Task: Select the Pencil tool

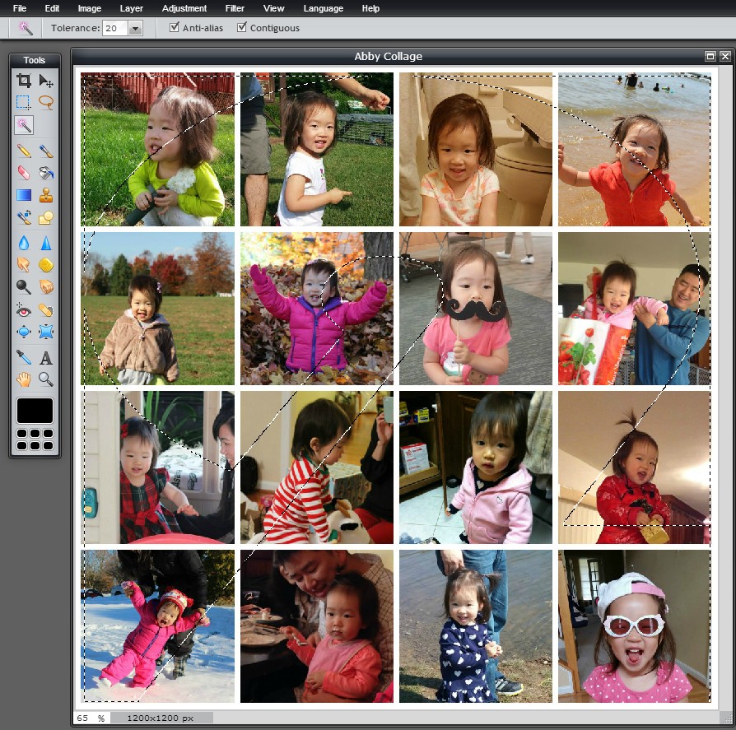Action: pyautogui.click(x=24, y=151)
